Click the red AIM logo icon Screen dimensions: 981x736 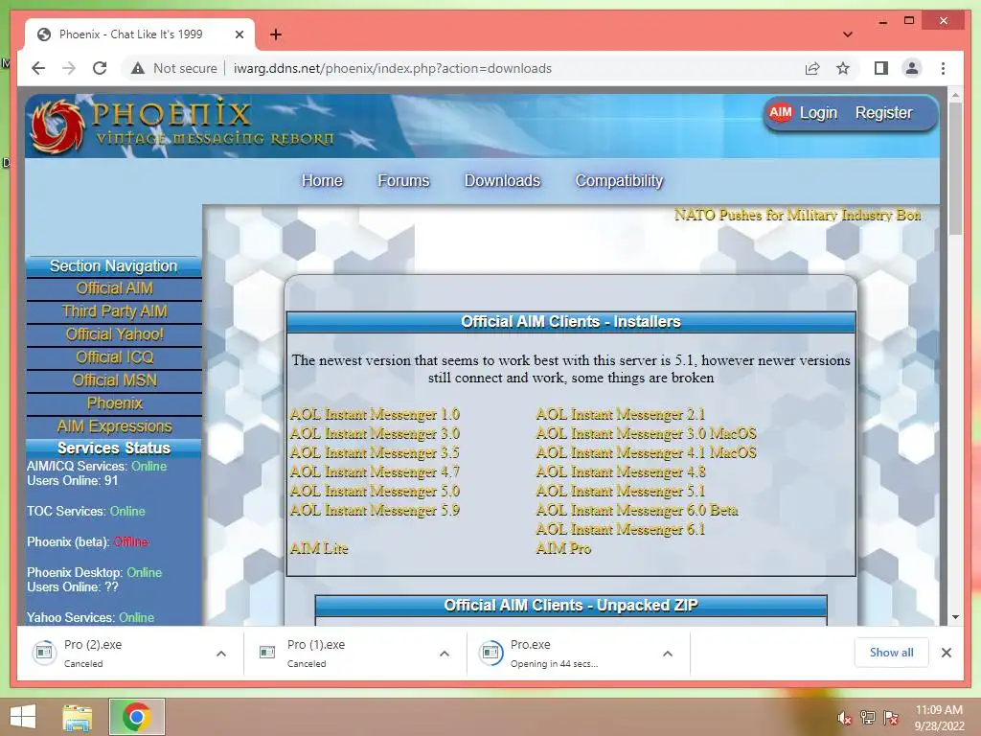[780, 113]
